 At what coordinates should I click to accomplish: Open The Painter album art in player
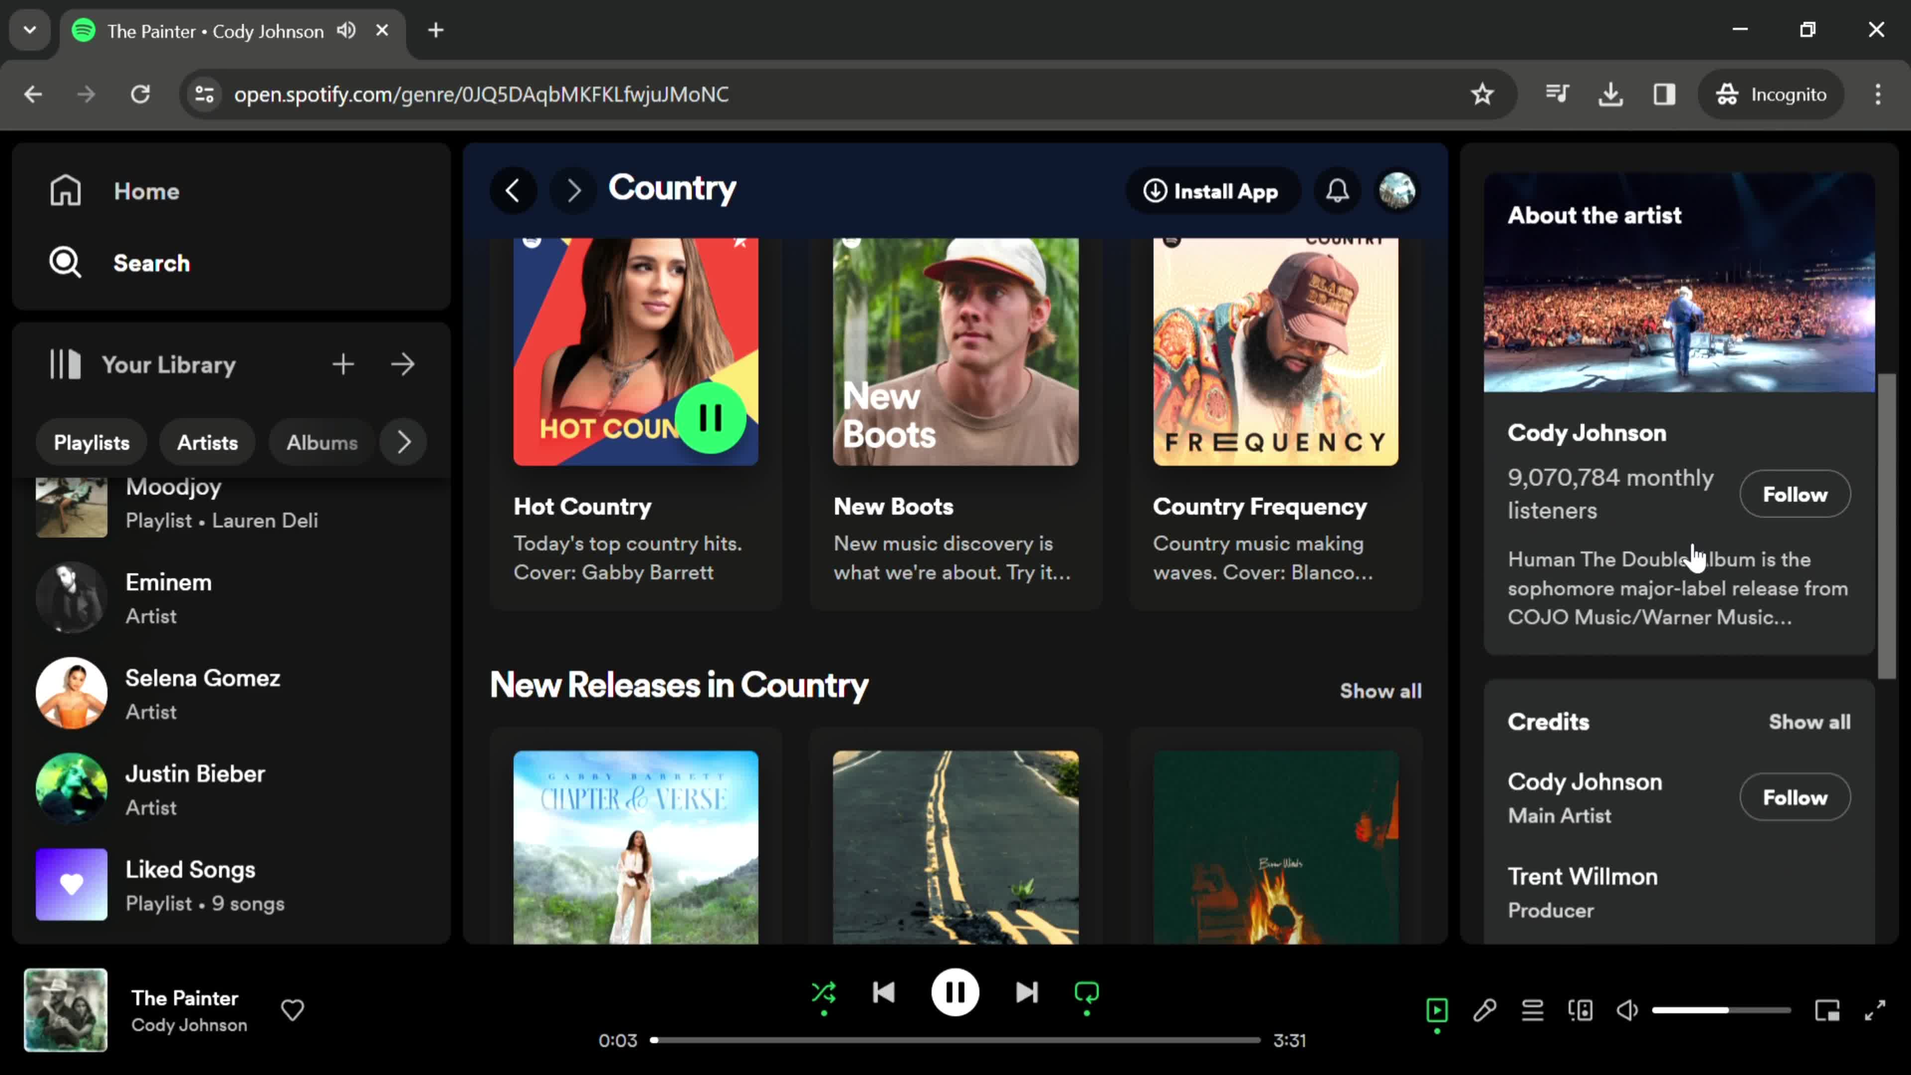coord(65,1010)
